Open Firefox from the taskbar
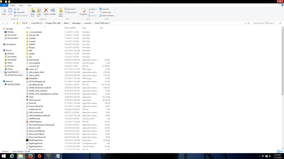 [x=30, y=156]
